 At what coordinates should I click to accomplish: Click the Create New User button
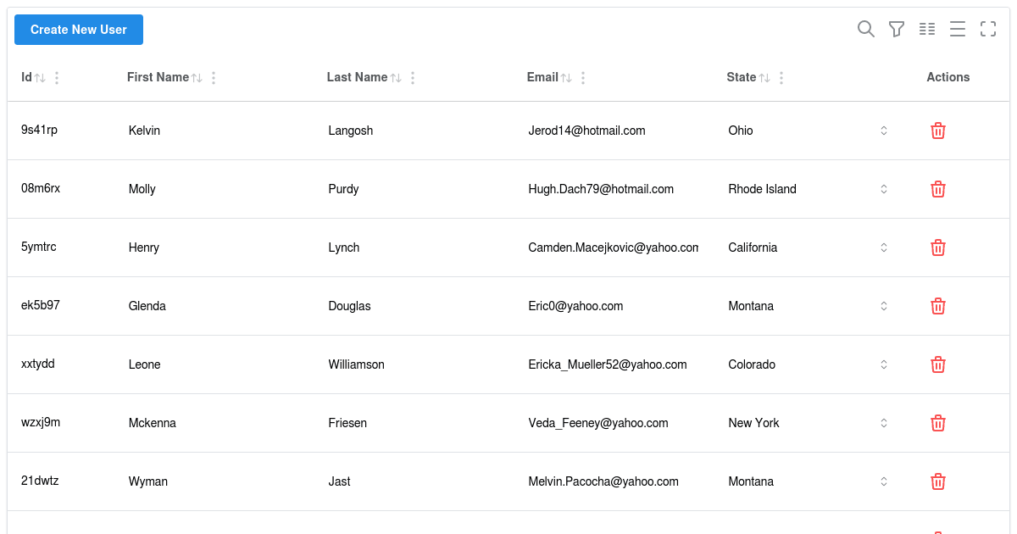(79, 30)
